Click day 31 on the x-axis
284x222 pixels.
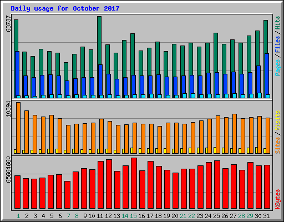coord(266,216)
